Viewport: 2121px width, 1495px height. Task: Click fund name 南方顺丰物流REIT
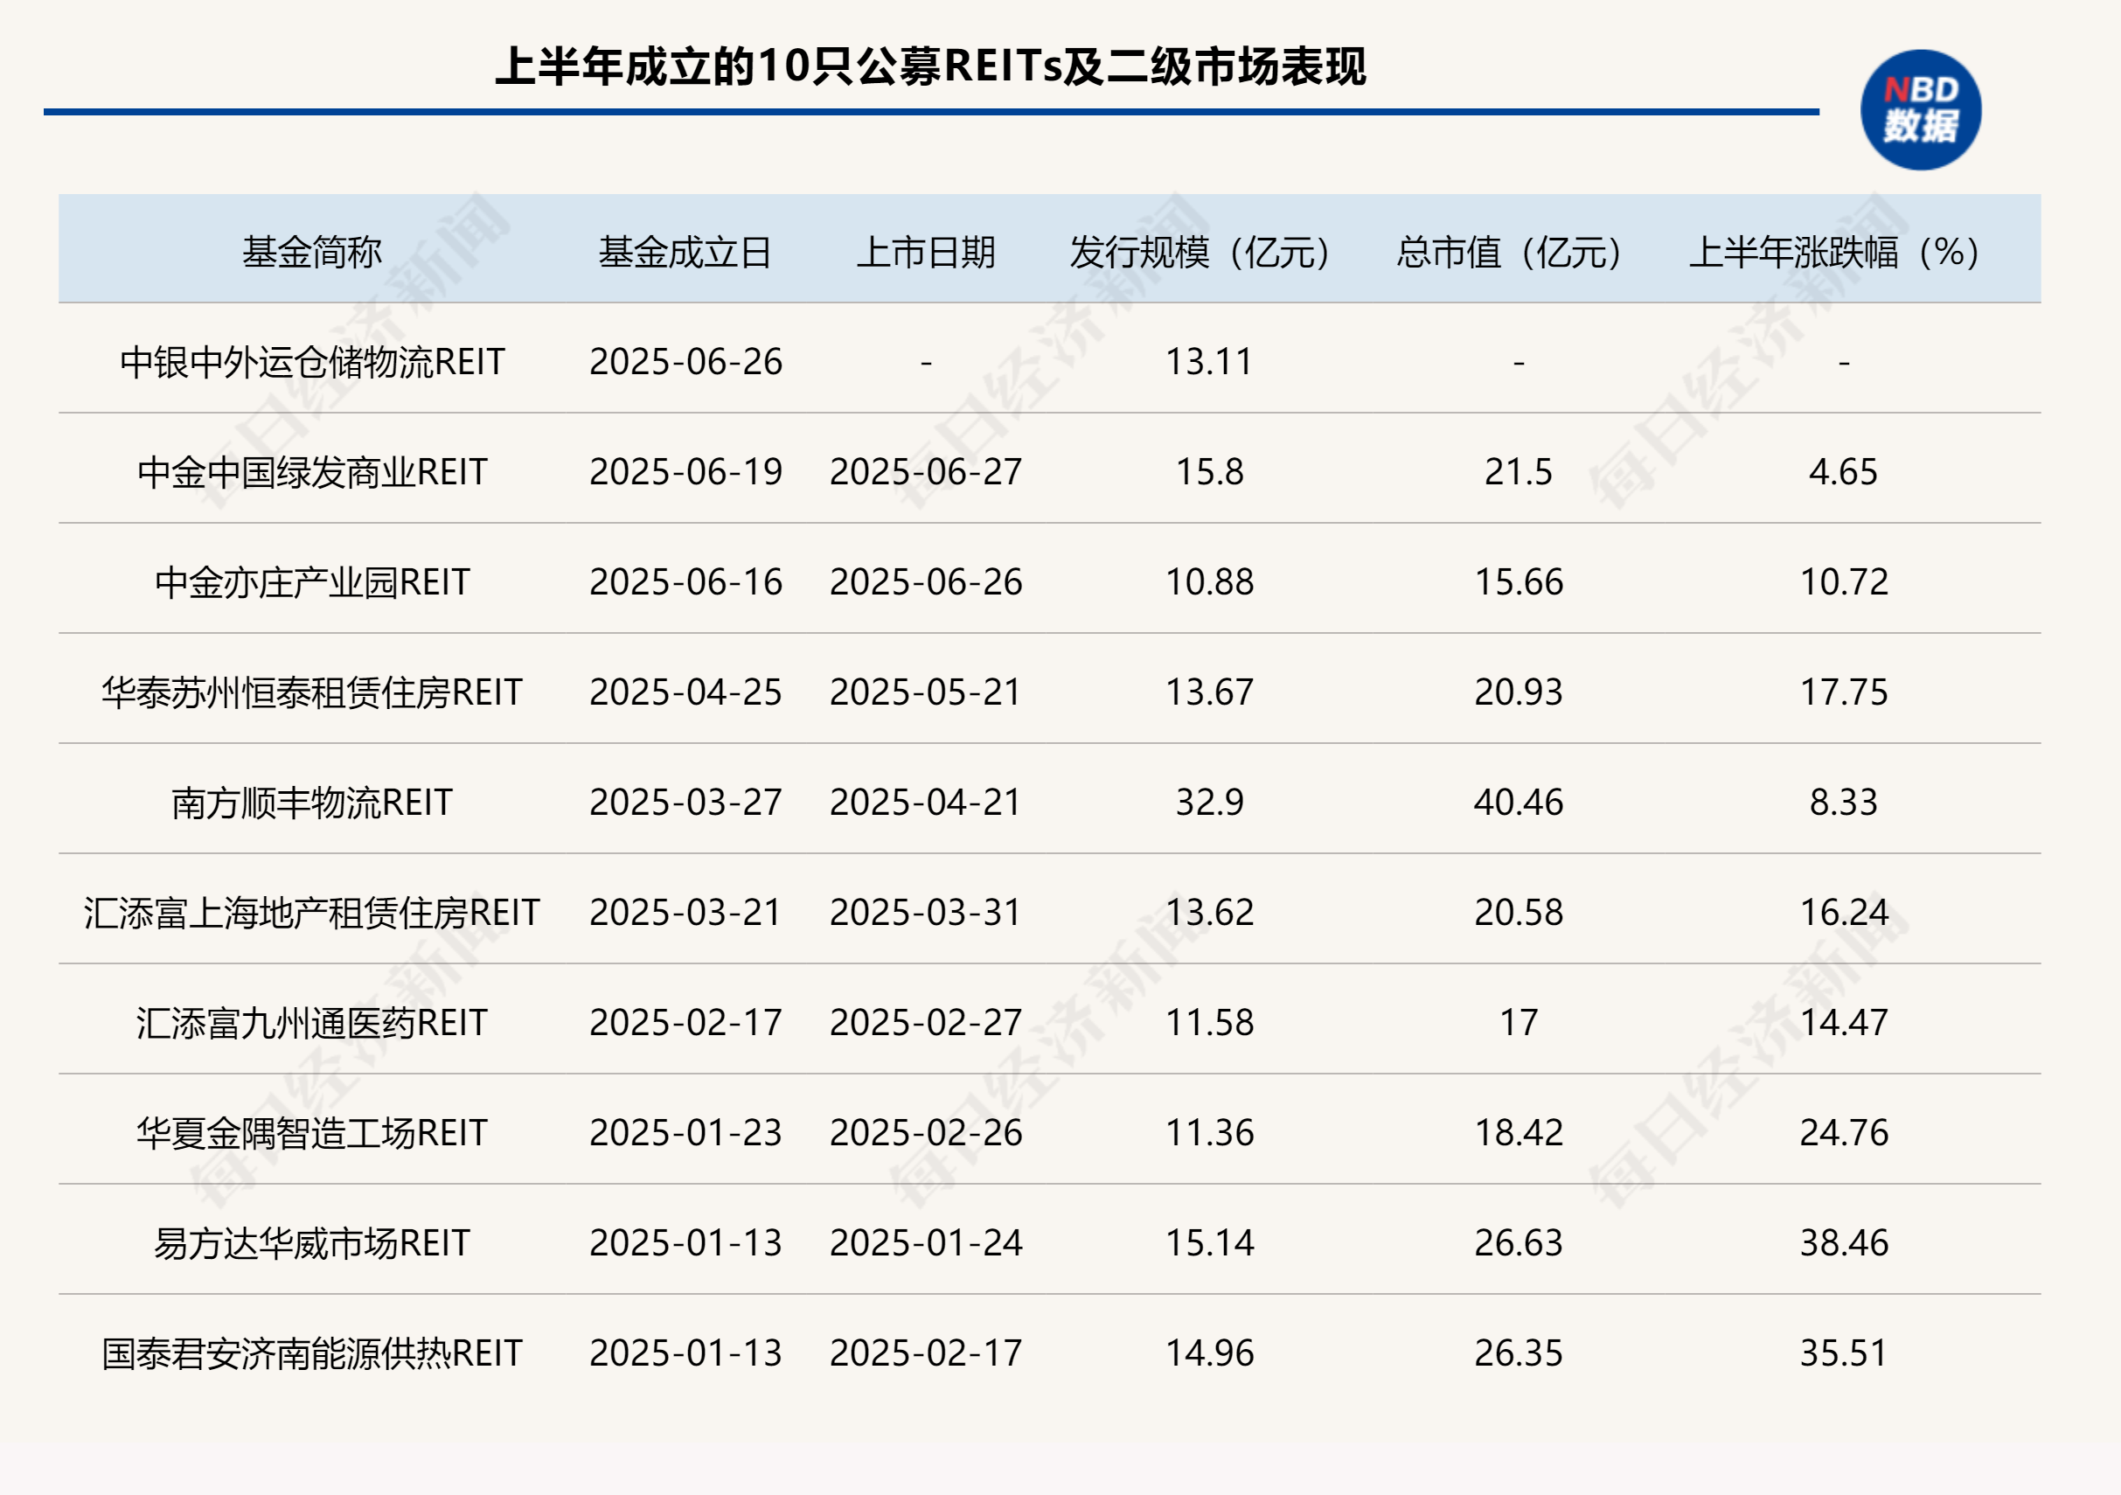click(x=312, y=802)
